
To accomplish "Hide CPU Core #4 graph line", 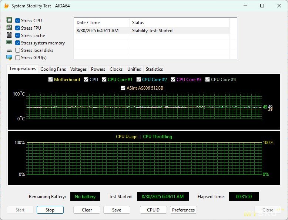I will 208,79.
